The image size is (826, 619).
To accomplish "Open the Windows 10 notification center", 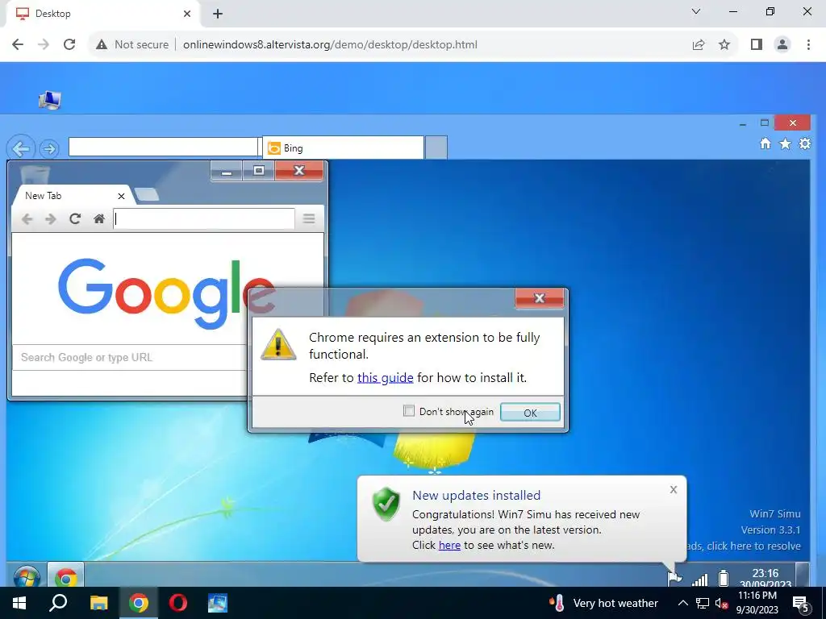I will click(801, 604).
